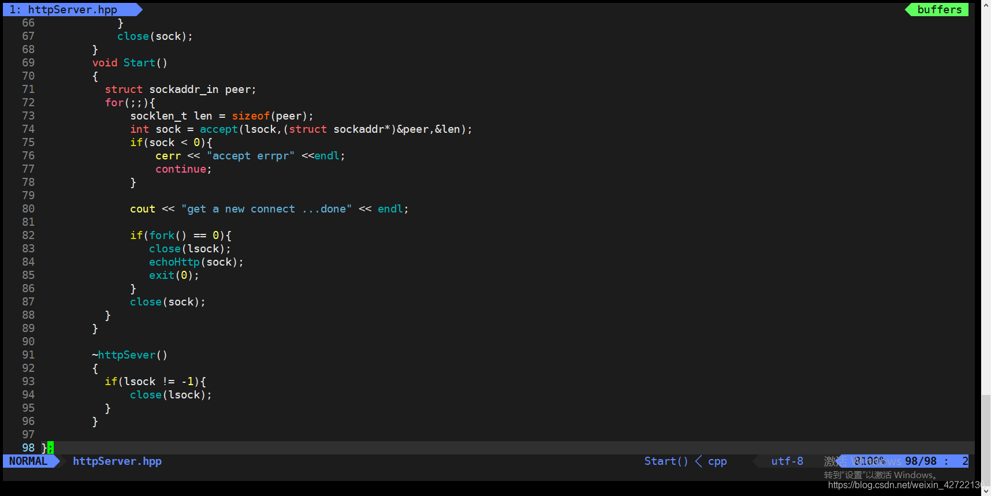Click the NORMAL mode indicator

coord(28,461)
